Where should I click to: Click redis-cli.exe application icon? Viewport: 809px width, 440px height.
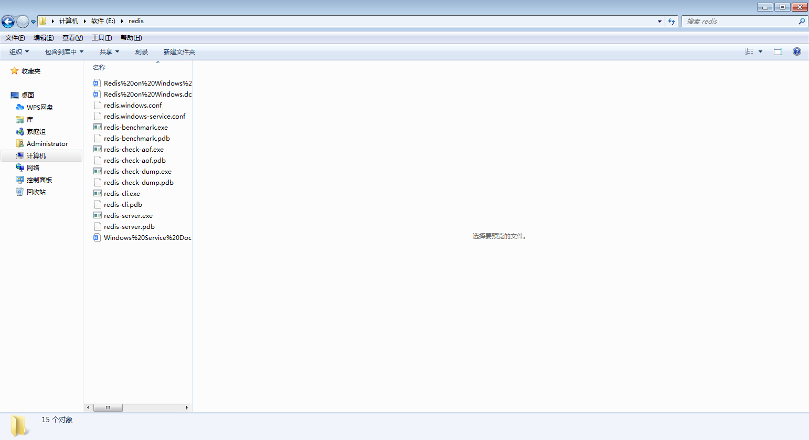[x=97, y=193]
